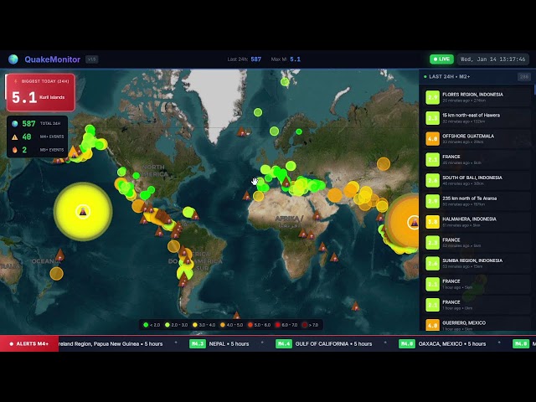Select the green quake circle off Norway's coast
536x402 pixels.
(274, 131)
